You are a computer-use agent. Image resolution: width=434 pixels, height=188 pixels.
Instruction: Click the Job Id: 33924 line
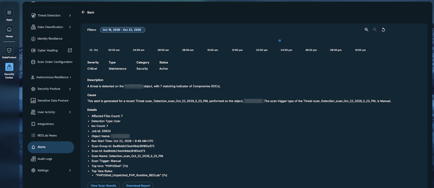click(x=101, y=131)
